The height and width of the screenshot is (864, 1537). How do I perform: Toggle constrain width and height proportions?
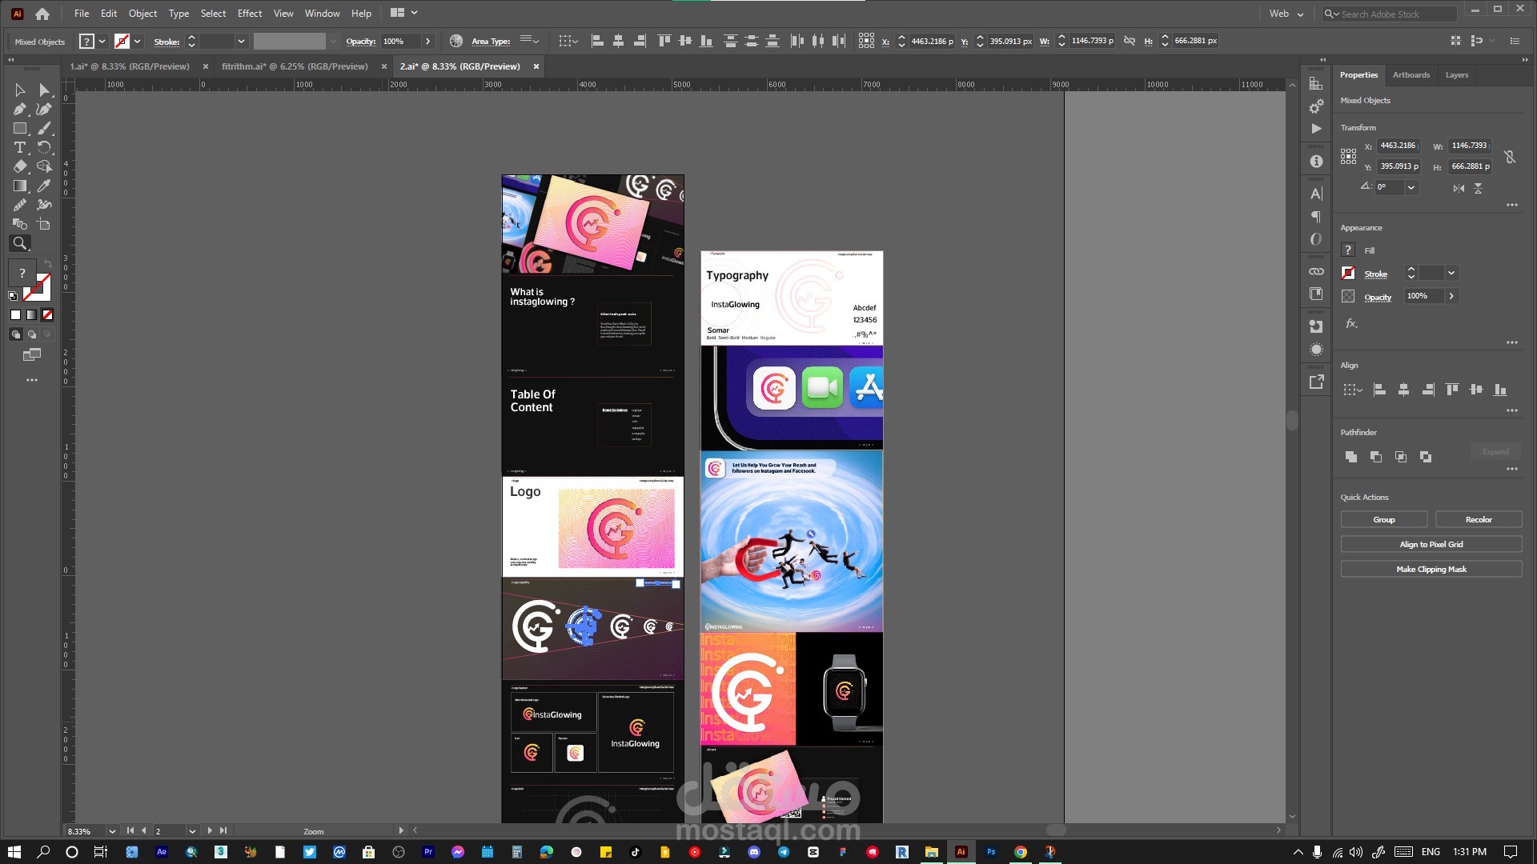1510,157
